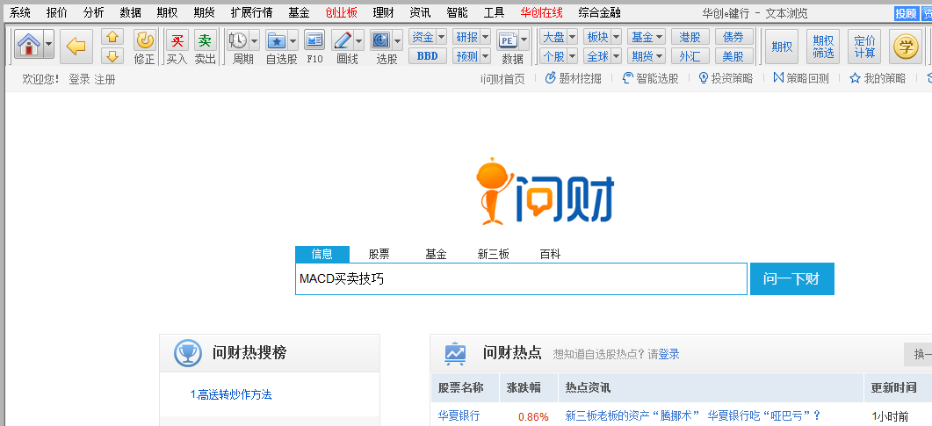Image resolution: width=932 pixels, height=426 pixels.
Task: Expand the 周期 dropdown arrow
Action: (x=255, y=40)
